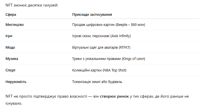Click the Продаж цифрових картин text
Viewport: 212px width, 108px height.
(x=94, y=25)
